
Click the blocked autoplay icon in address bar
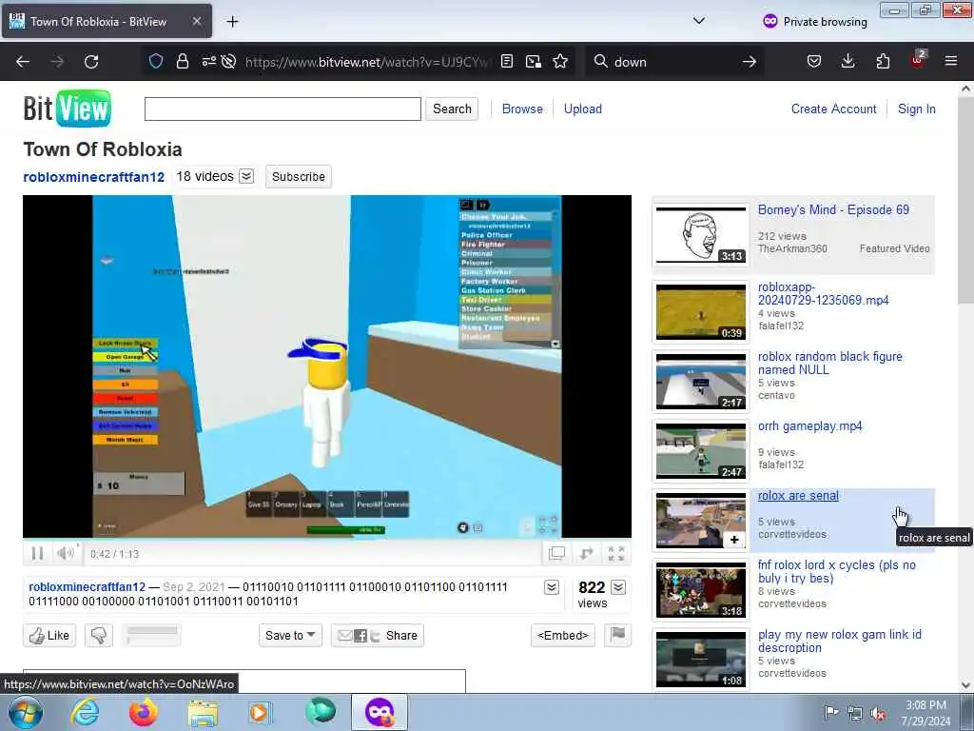(228, 61)
